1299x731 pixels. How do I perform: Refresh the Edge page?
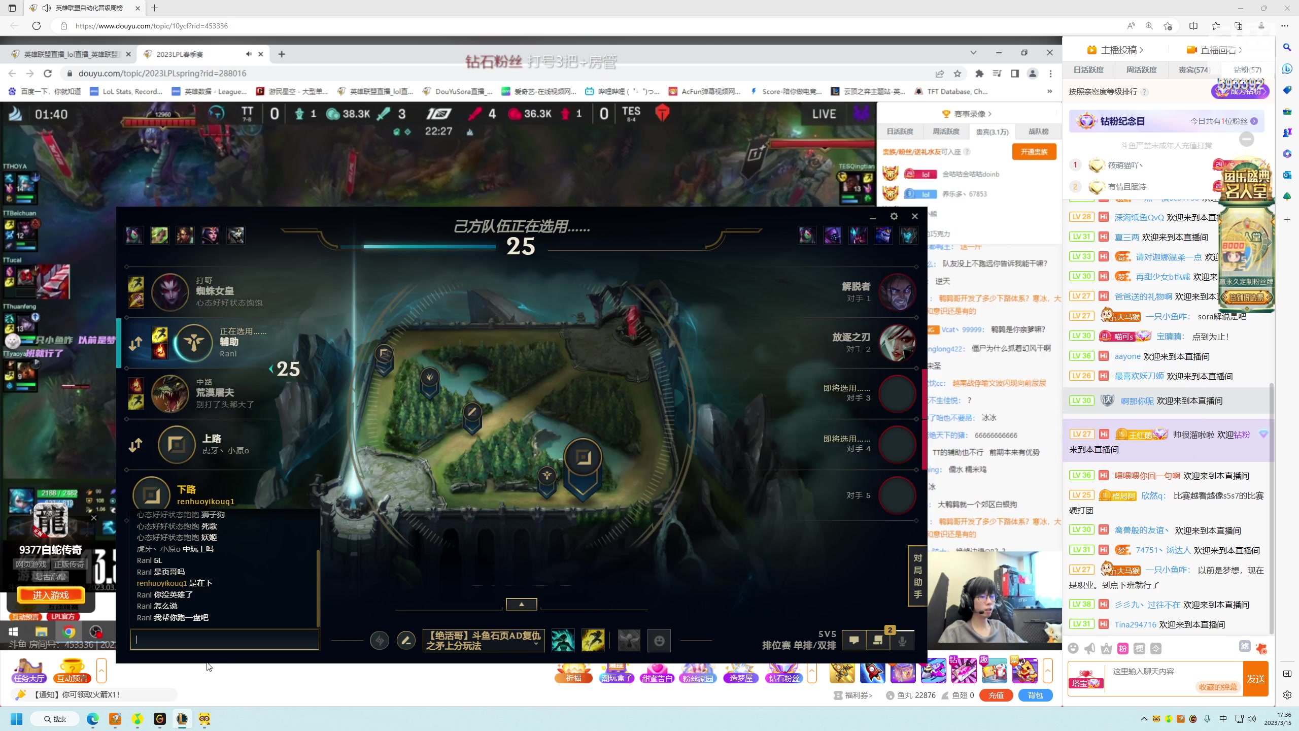[x=37, y=26]
